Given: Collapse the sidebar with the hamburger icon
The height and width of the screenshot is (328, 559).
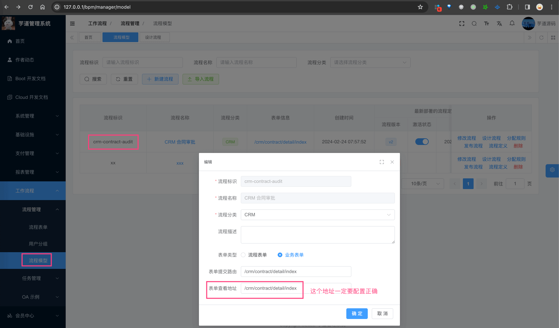Looking at the screenshot, I should tap(72, 23).
